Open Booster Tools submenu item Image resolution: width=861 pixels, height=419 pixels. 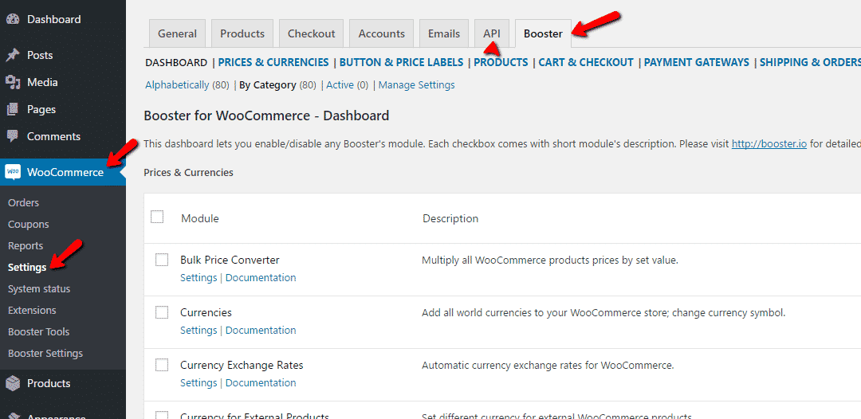click(38, 332)
